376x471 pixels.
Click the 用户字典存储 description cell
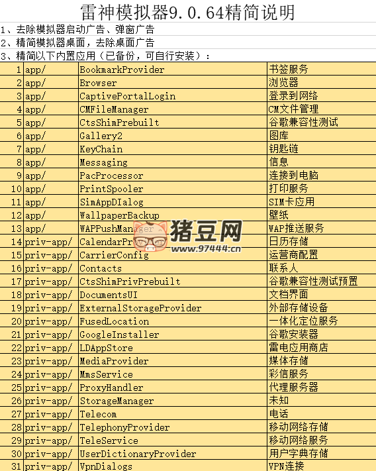(322, 453)
